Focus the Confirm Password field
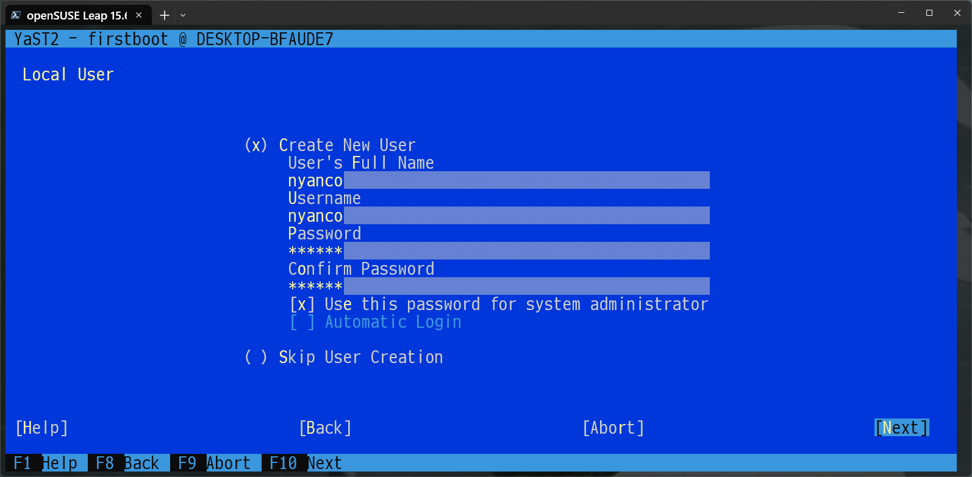 499,286
